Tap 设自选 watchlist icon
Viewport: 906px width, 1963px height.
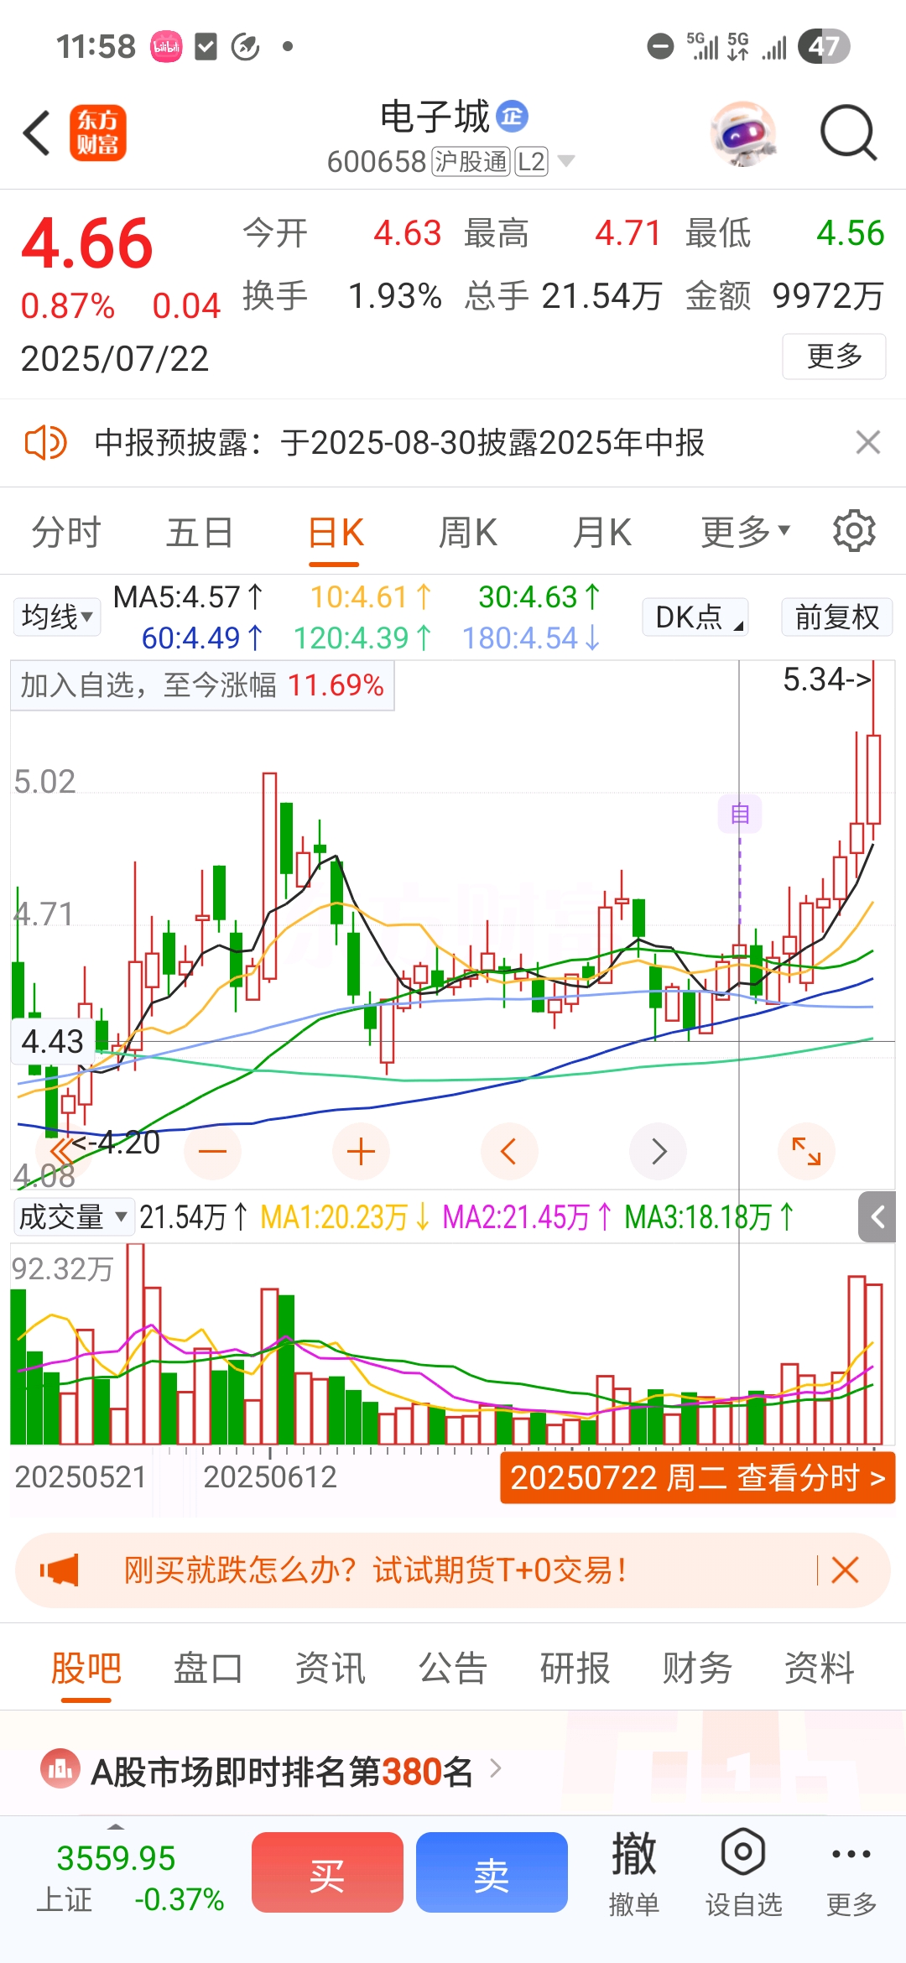click(743, 1873)
